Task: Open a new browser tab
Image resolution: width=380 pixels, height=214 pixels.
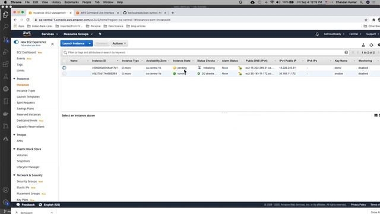Action: tap(173, 12)
